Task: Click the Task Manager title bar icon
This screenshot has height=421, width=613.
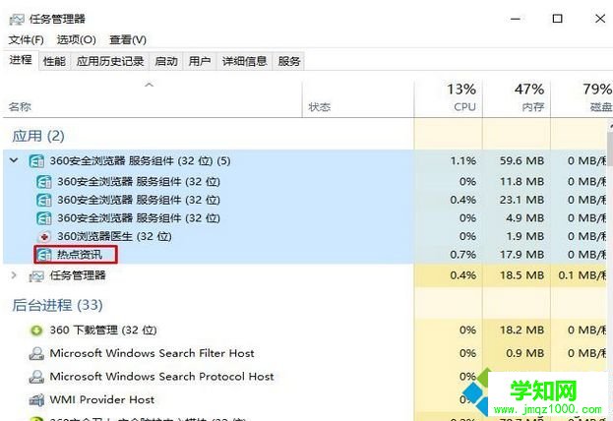Action: click(x=17, y=19)
